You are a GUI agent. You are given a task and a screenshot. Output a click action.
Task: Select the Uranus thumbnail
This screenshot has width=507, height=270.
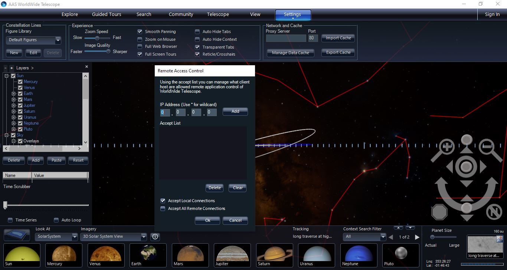pos(317,255)
